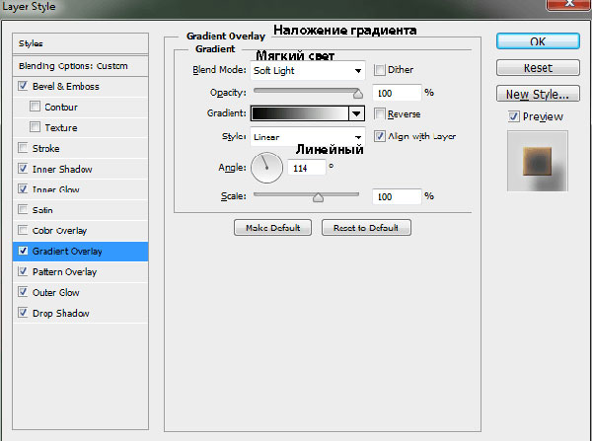Viewport: 592px width, 441px height.
Task: Close the Layer Style dialog
Action: 569,4
